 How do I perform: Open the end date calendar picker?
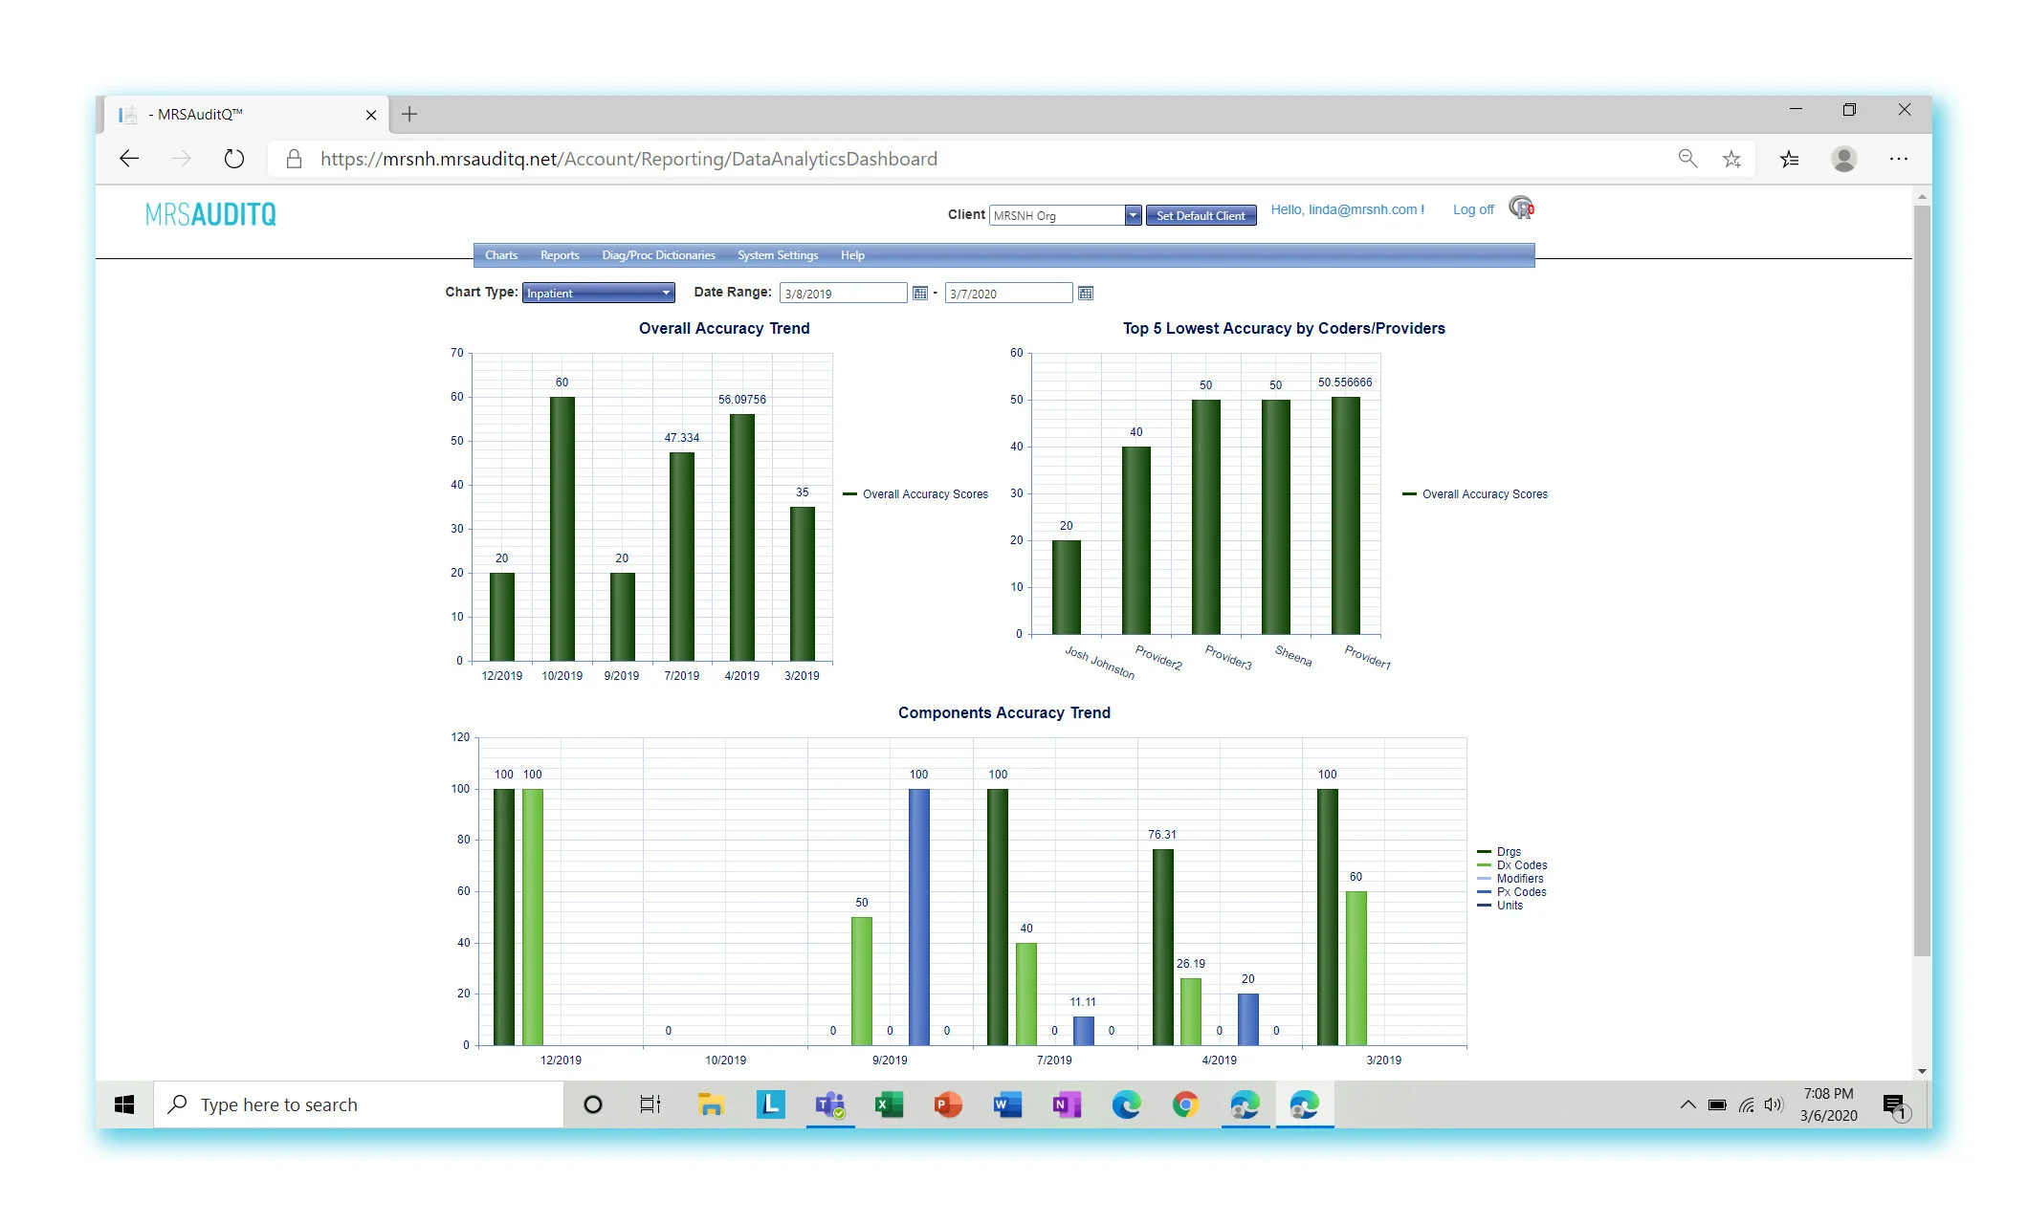coord(1085,294)
